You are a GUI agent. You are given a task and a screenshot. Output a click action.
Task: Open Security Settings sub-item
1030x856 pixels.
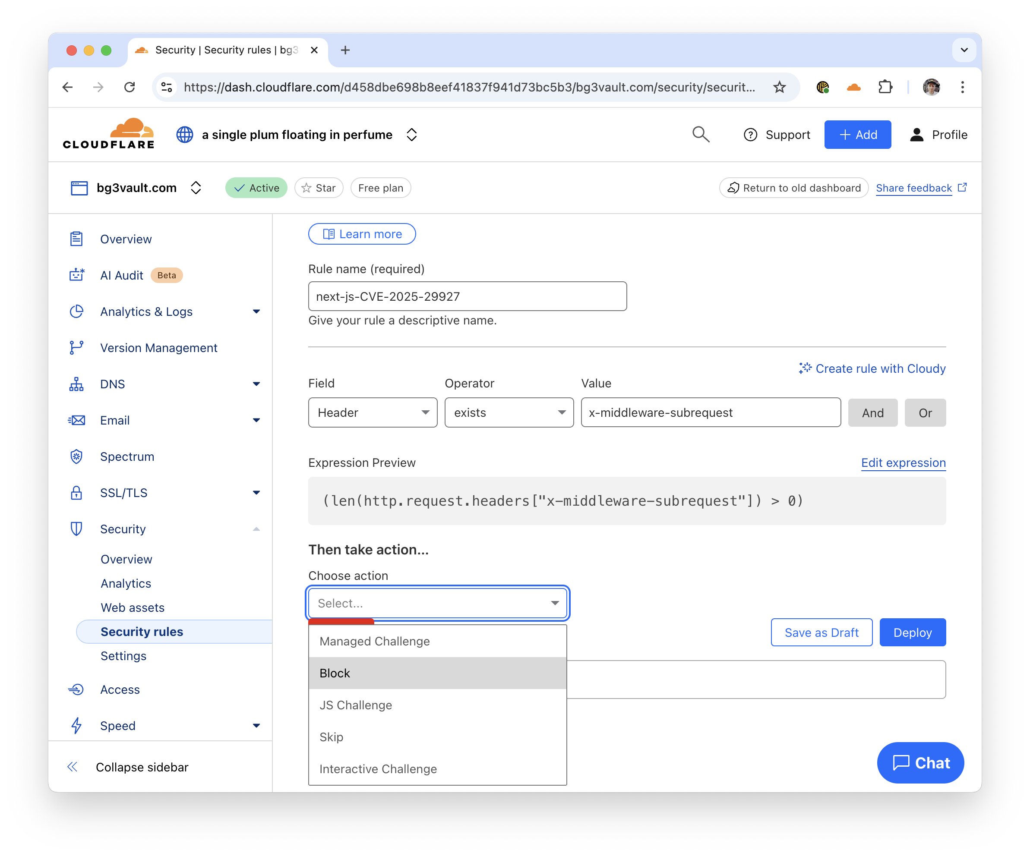(123, 655)
